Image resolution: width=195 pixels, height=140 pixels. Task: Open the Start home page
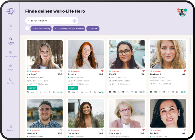[11, 27]
